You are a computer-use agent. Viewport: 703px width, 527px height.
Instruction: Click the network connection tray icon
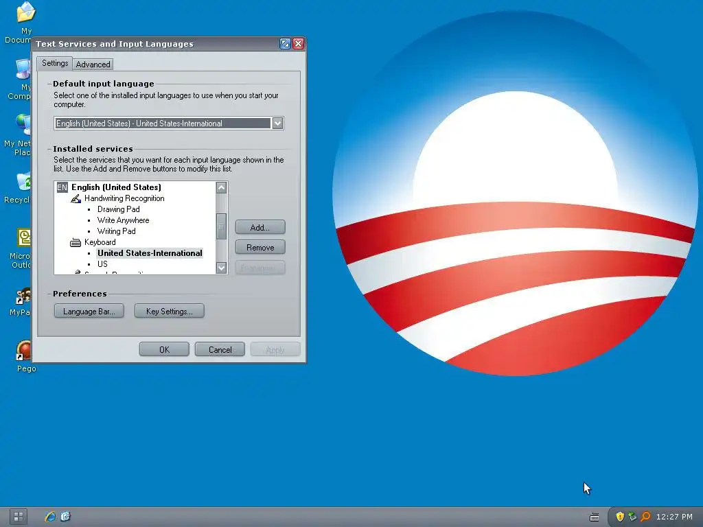pyautogui.click(x=632, y=517)
